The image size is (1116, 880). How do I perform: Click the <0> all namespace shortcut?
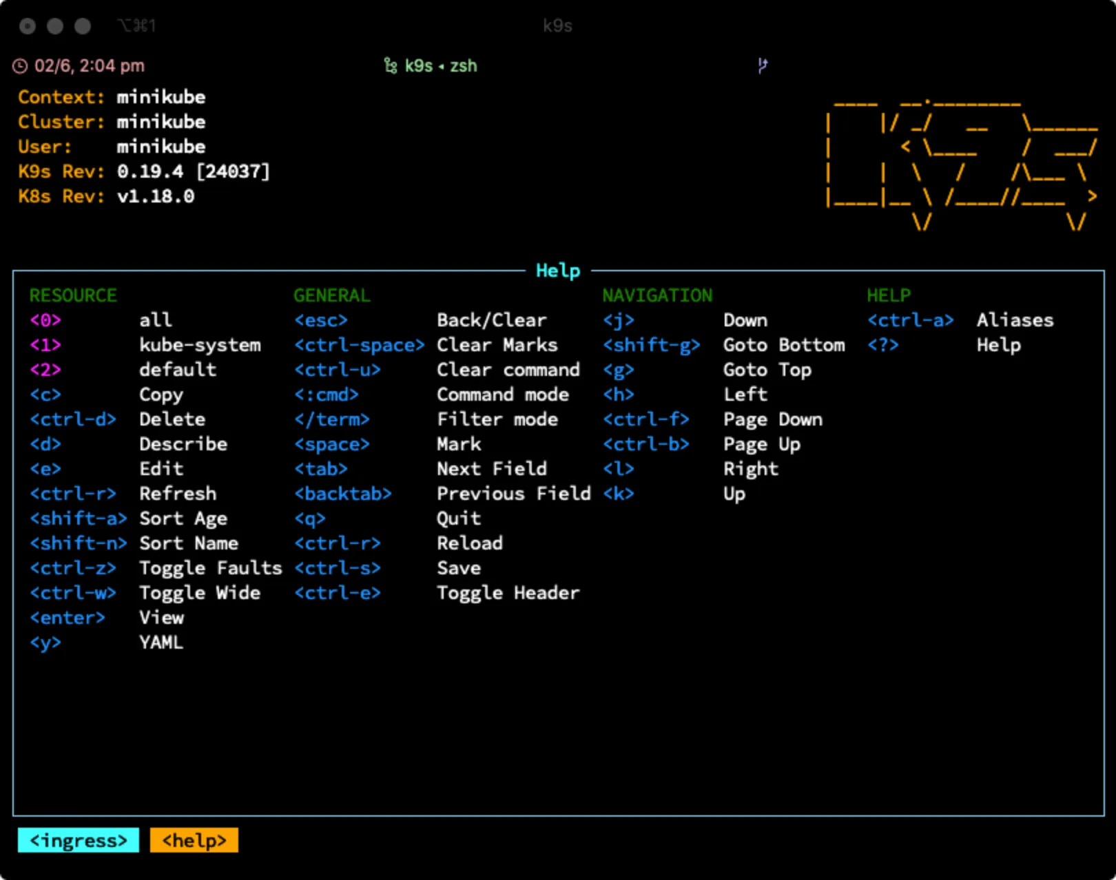(x=45, y=320)
